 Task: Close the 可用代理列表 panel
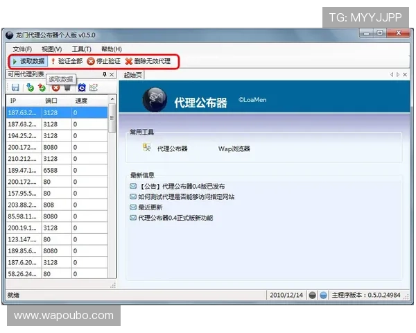112,75
